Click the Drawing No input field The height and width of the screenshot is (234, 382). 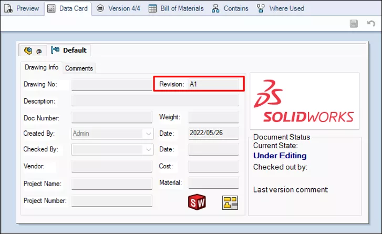tap(112, 85)
